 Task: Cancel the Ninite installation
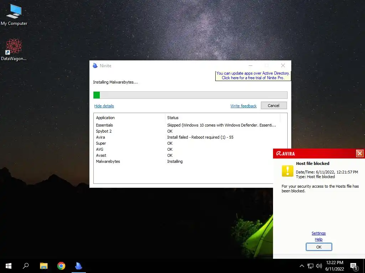point(274,106)
